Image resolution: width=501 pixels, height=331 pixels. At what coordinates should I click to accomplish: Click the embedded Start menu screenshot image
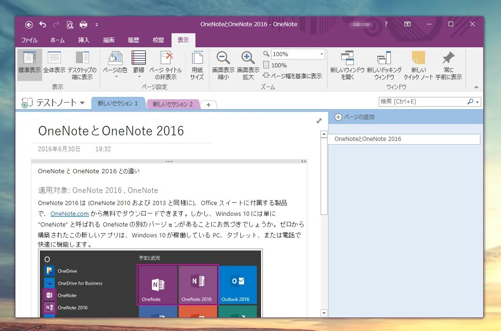pos(150,283)
